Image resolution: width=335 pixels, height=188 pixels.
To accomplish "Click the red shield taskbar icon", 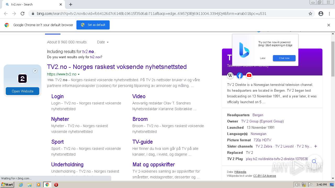I will click(x=56, y=185).
